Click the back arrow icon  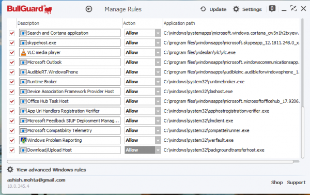pos(89,9)
